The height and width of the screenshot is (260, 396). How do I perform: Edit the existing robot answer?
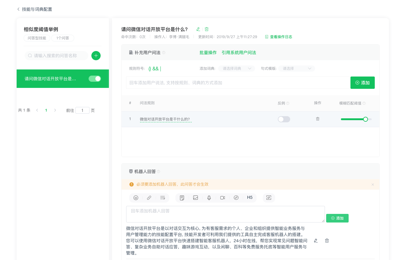pyautogui.click(x=316, y=241)
